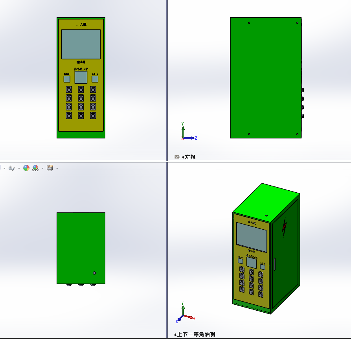Select the circular hole in the bottom-left viewport
351x339 pixels.
pyautogui.click(x=94, y=273)
